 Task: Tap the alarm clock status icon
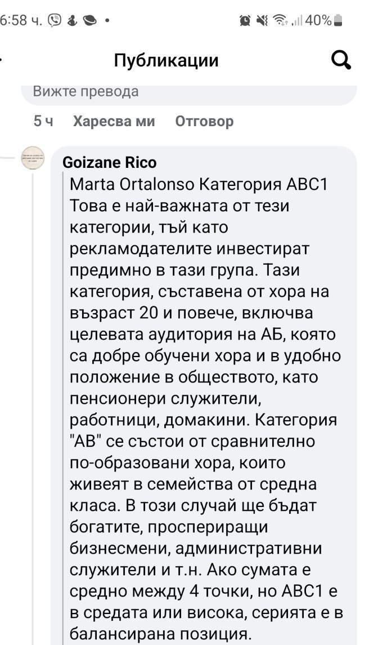[245, 21]
